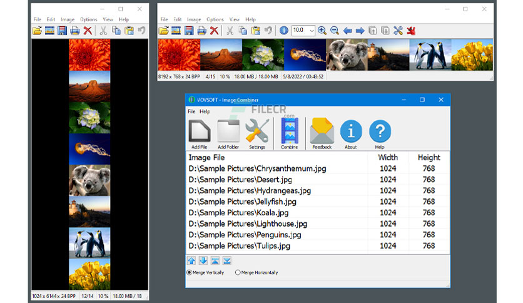Click the Height column header
The height and width of the screenshot is (303, 523).
[429, 157]
